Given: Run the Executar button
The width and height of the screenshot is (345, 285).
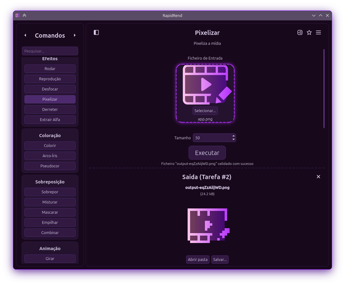Looking at the screenshot, I should point(207,153).
